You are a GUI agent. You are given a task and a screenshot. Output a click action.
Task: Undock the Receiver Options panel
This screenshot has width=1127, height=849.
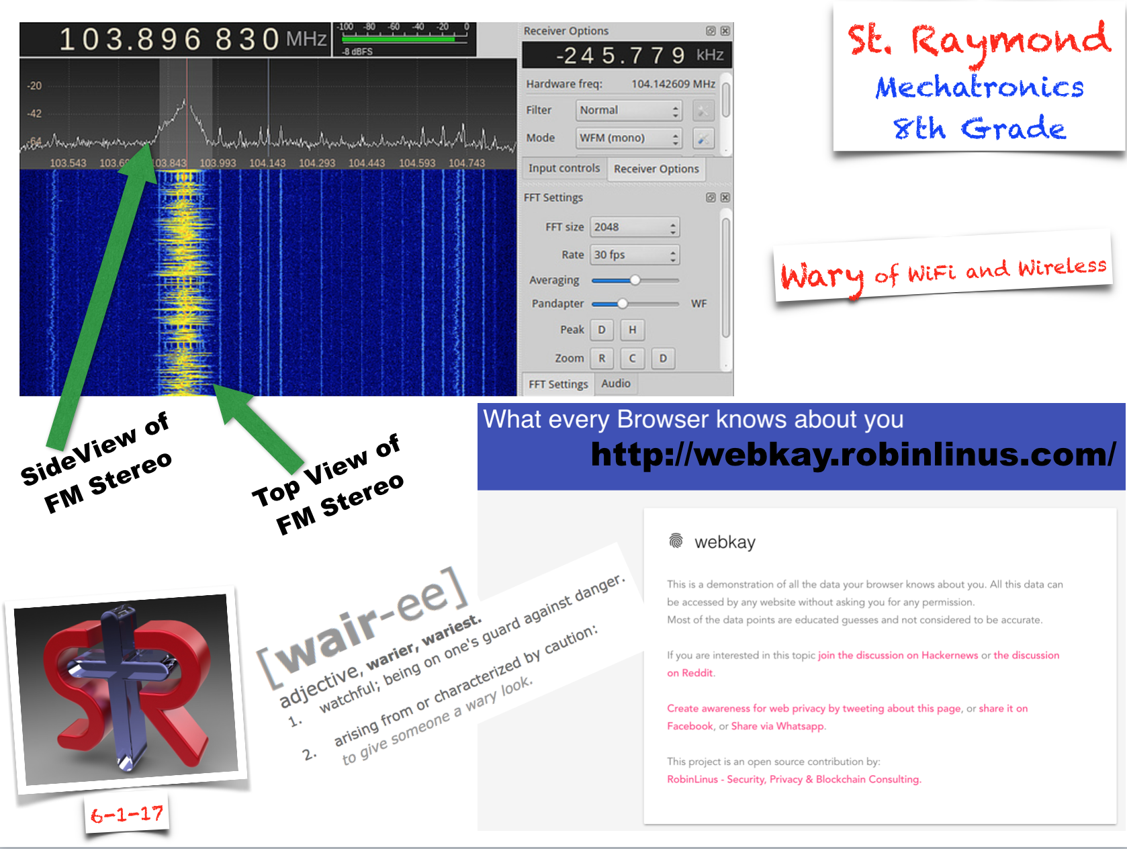[711, 31]
